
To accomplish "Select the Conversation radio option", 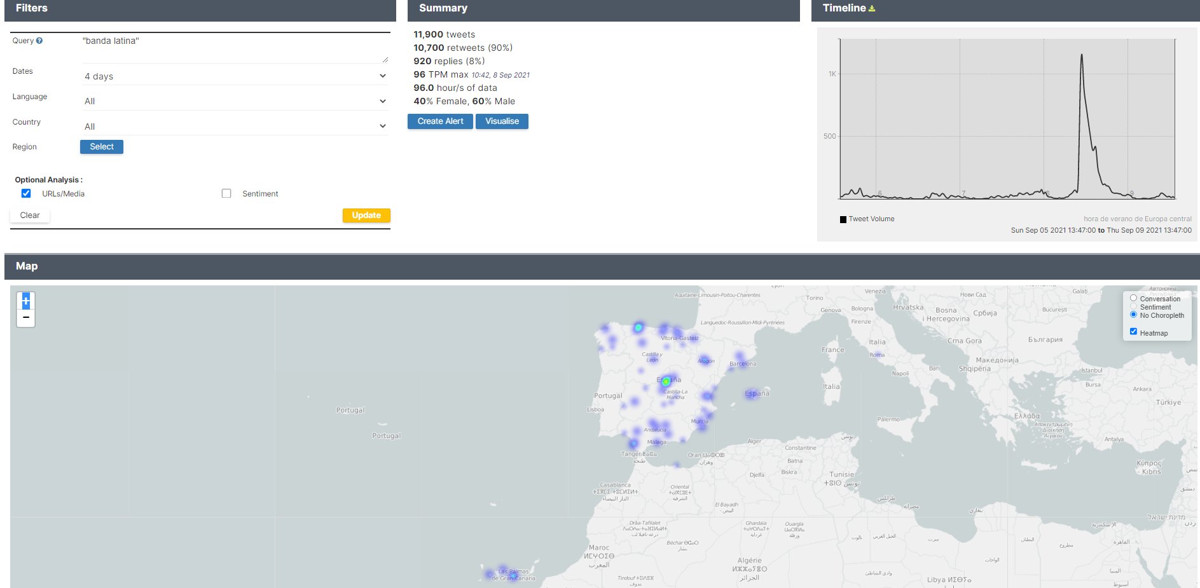I will (1133, 298).
